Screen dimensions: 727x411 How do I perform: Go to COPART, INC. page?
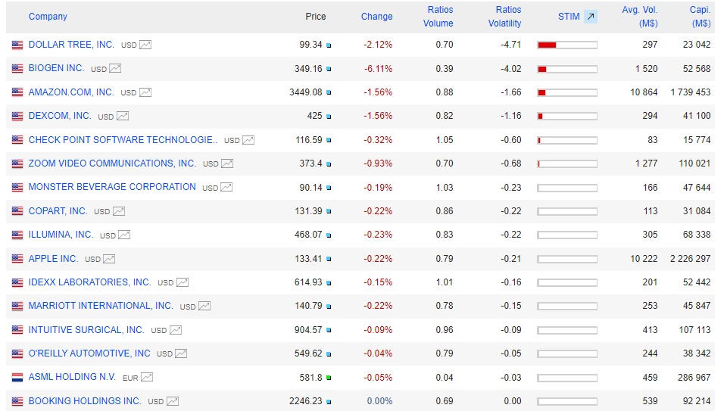(x=58, y=211)
